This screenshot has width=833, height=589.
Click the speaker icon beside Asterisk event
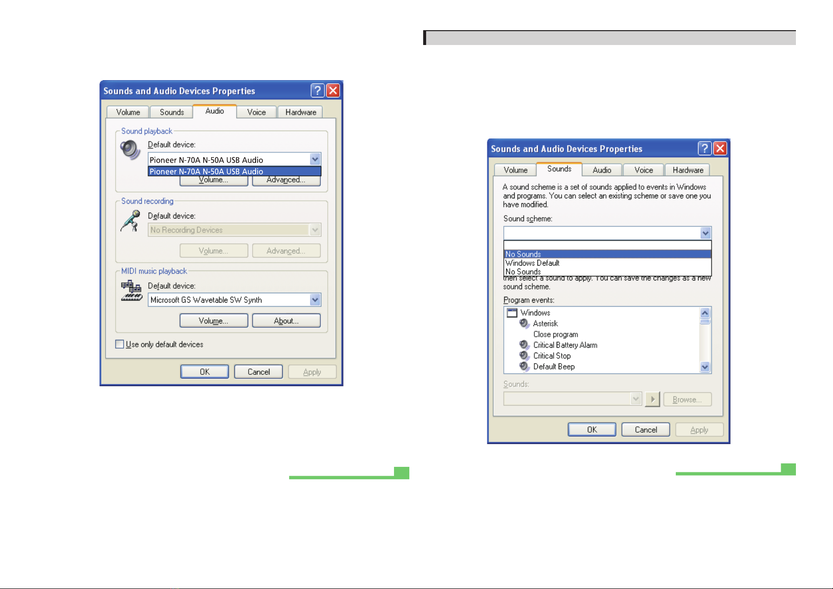click(525, 323)
